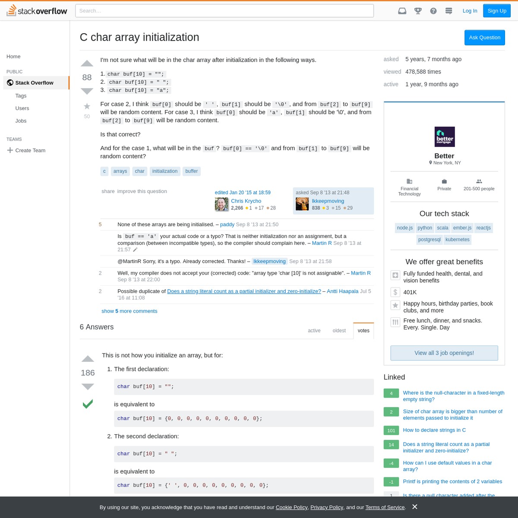The height and width of the screenshot is (518, 518).
Task: Click the share link under question
Action: click(108, 191)
